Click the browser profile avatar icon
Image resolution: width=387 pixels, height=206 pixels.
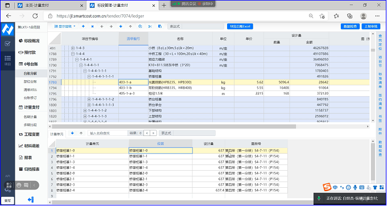363,16
